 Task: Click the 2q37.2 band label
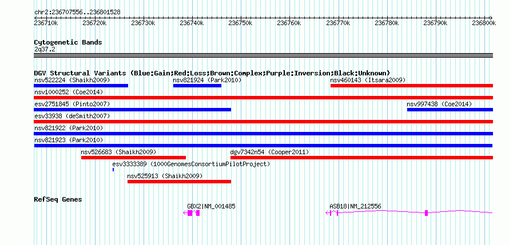45,49
